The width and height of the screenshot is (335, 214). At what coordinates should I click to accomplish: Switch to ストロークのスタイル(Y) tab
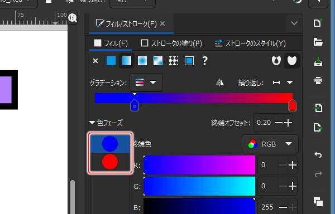click(x=250, y=43)
